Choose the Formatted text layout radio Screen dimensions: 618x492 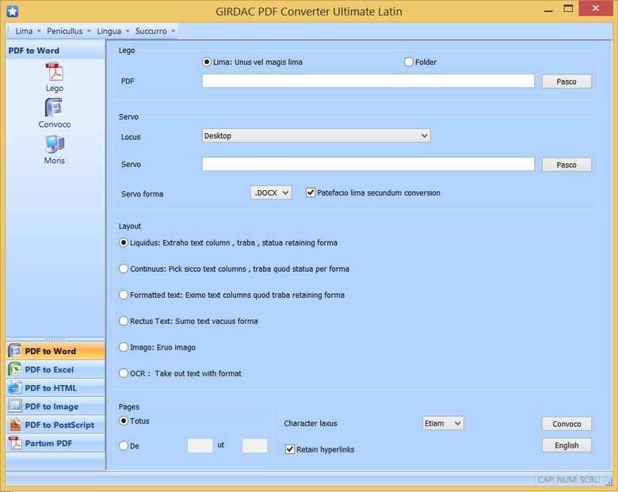coord(124,295)
